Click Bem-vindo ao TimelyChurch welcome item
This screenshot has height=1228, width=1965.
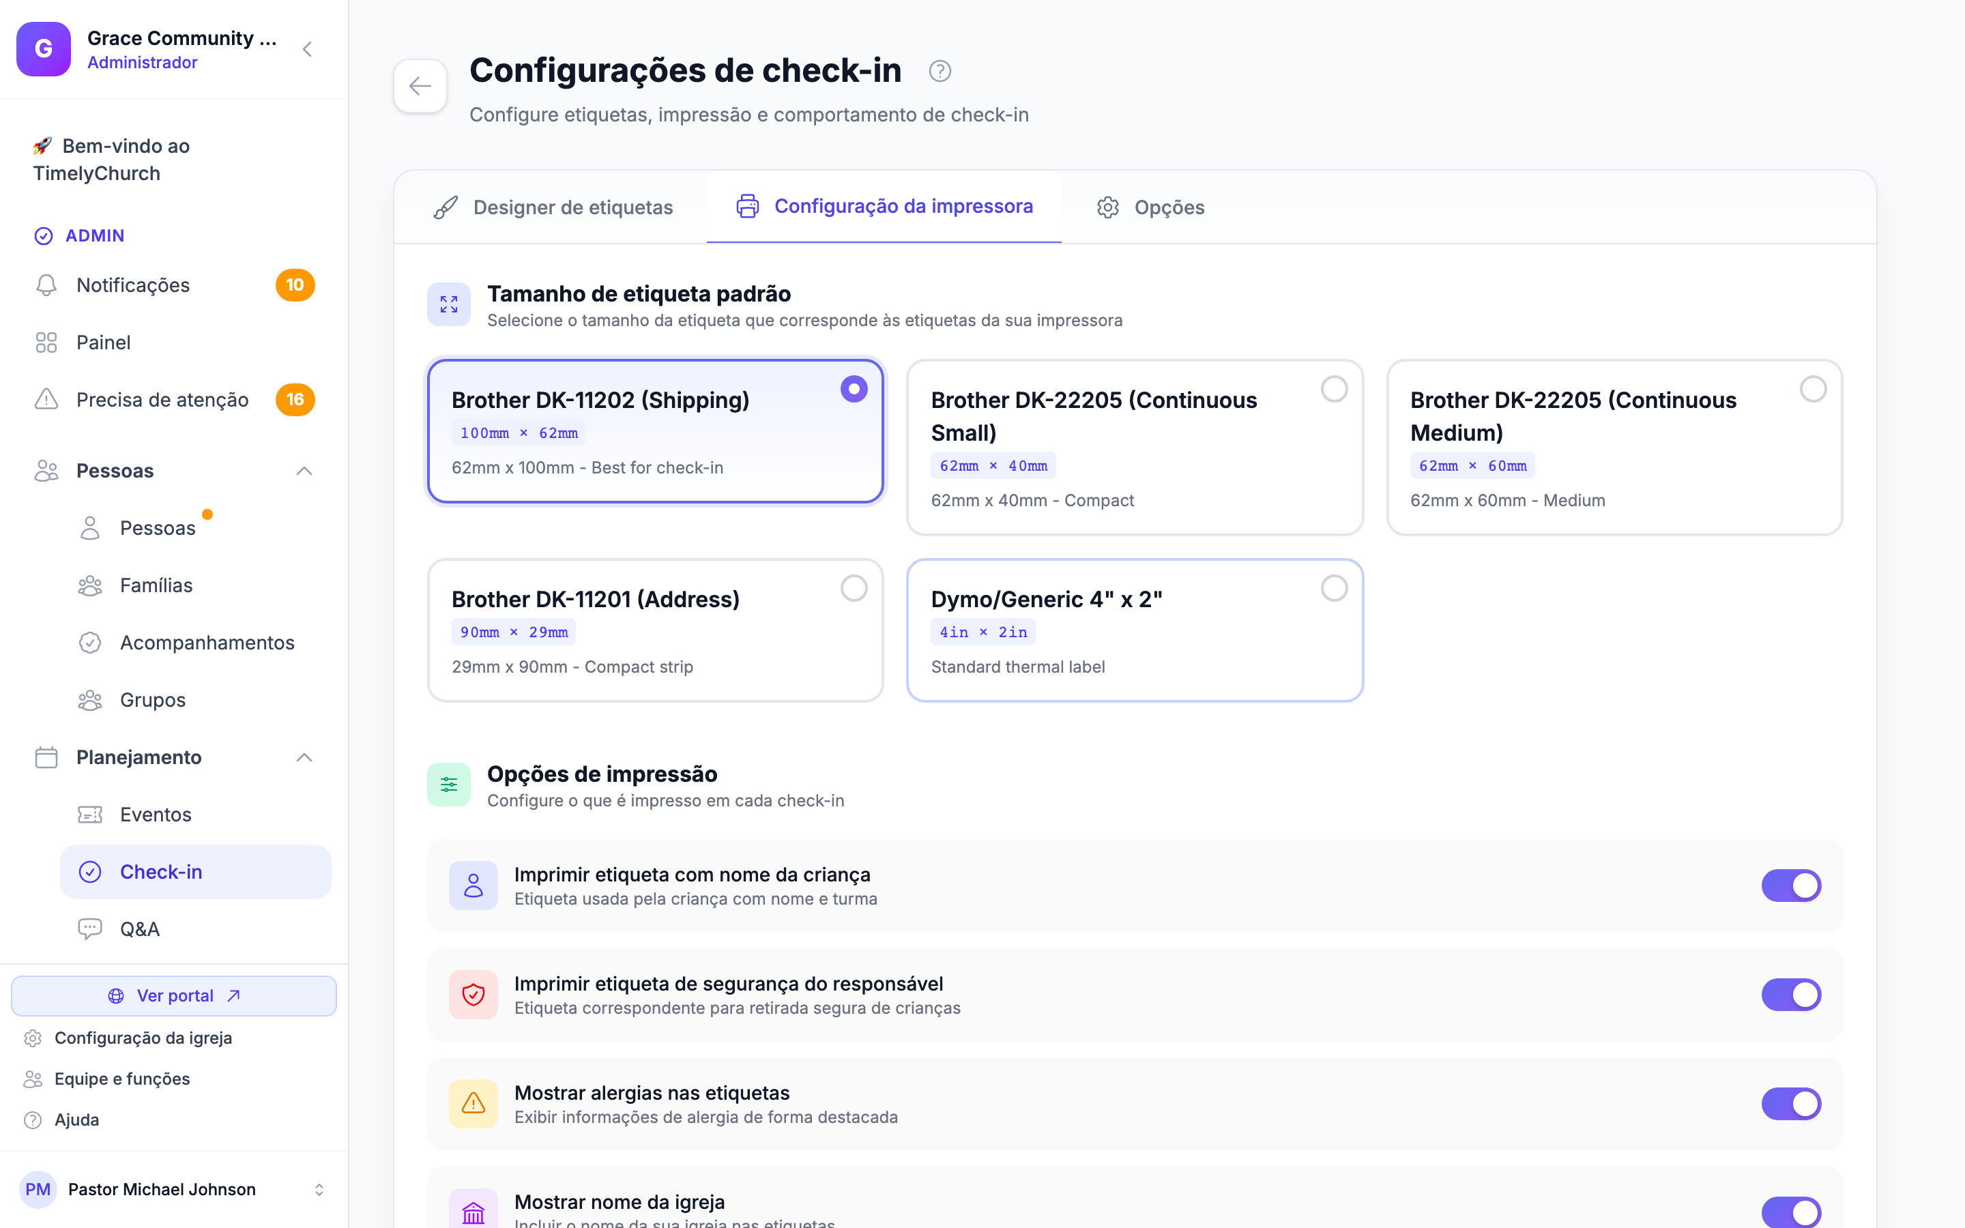click(x=174, y=160)
